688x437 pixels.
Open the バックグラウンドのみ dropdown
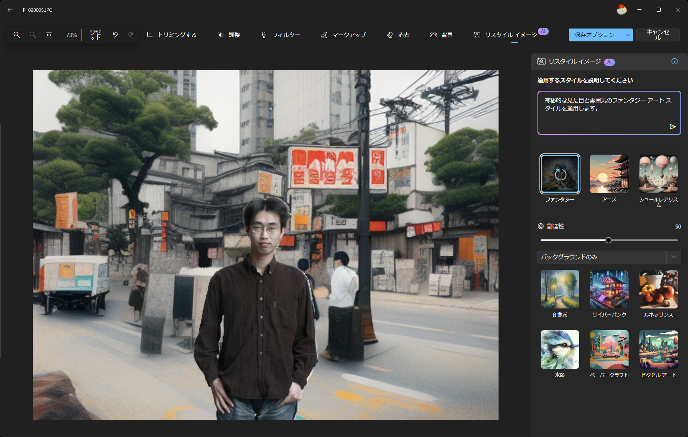point(609,257)
